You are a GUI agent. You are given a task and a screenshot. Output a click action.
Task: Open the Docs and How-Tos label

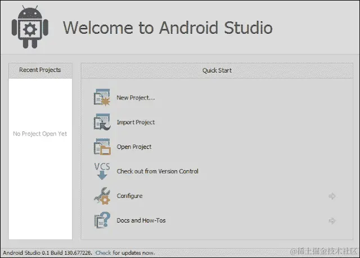(141, 220)
